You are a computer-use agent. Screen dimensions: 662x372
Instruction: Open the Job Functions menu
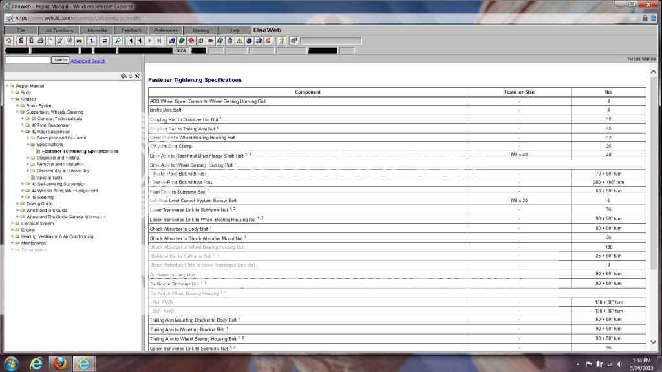coord(59,30)
